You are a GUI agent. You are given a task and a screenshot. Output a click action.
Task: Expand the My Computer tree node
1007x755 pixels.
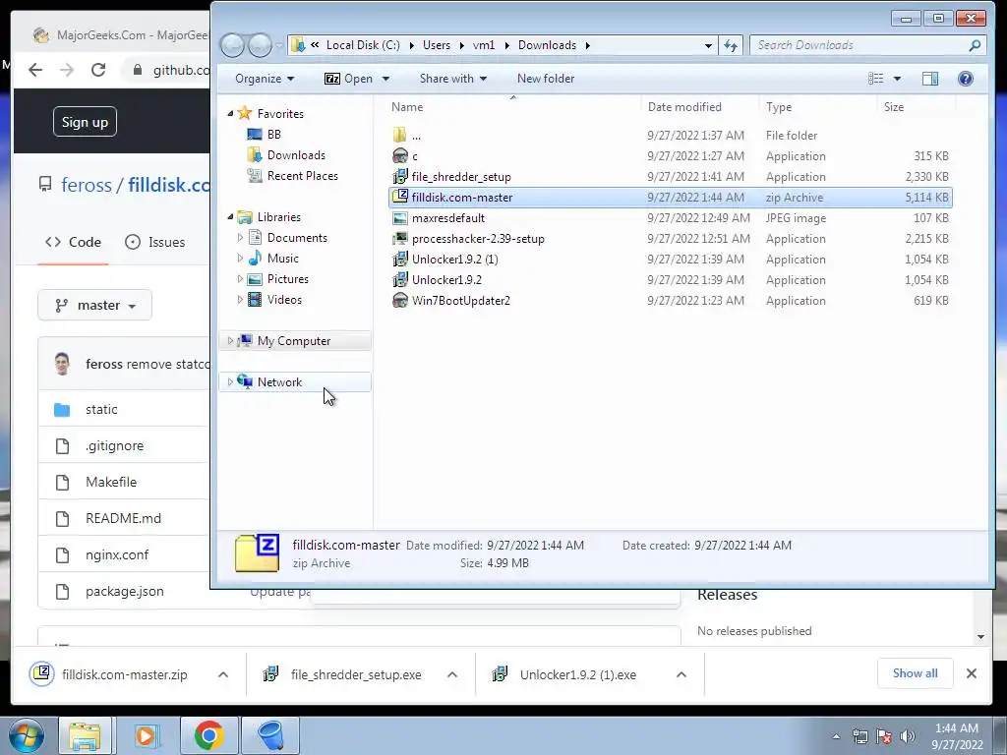(230, 341)
